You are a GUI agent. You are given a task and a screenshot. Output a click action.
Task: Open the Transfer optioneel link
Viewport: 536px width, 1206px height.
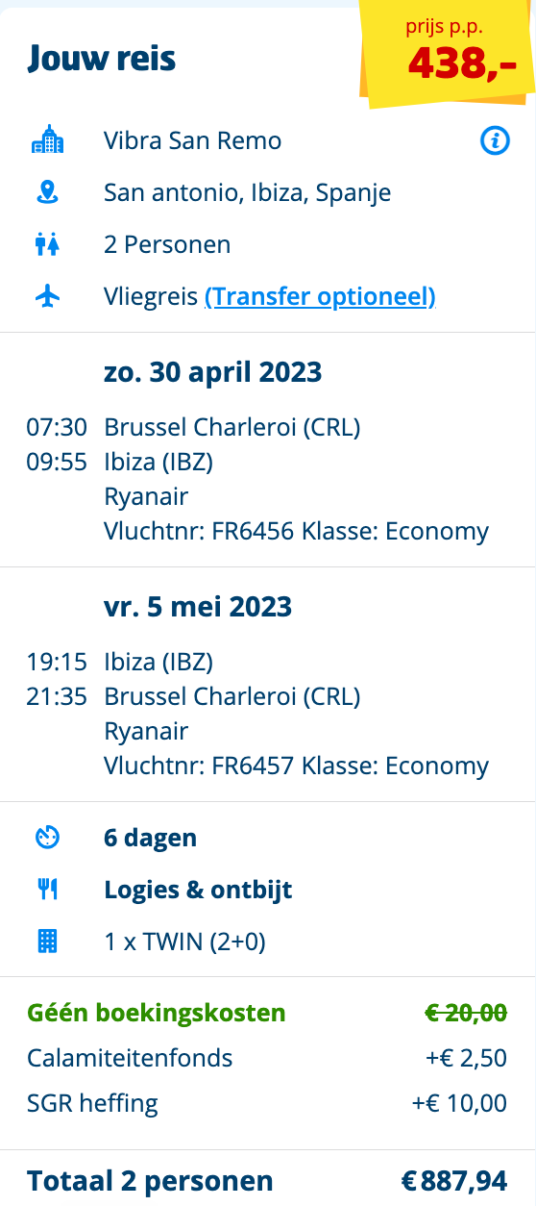pos(321,297)
